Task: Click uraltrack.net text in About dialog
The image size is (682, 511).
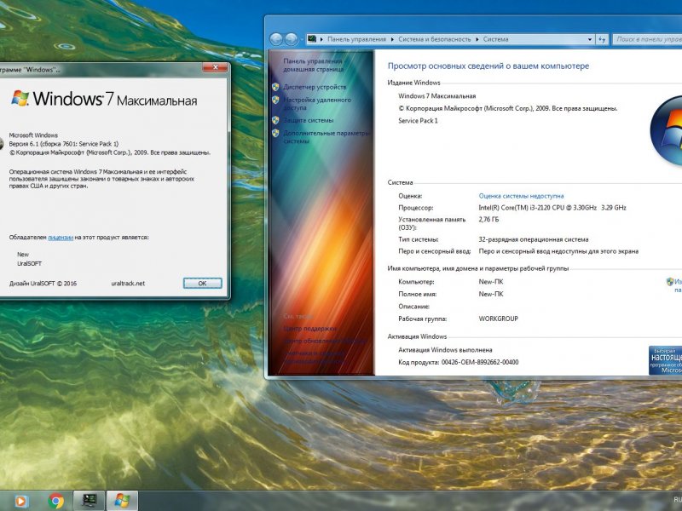Action: point(128,284)
